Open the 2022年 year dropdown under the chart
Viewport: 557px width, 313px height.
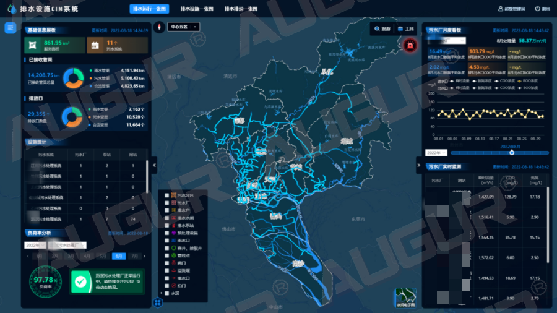[436, 152]
